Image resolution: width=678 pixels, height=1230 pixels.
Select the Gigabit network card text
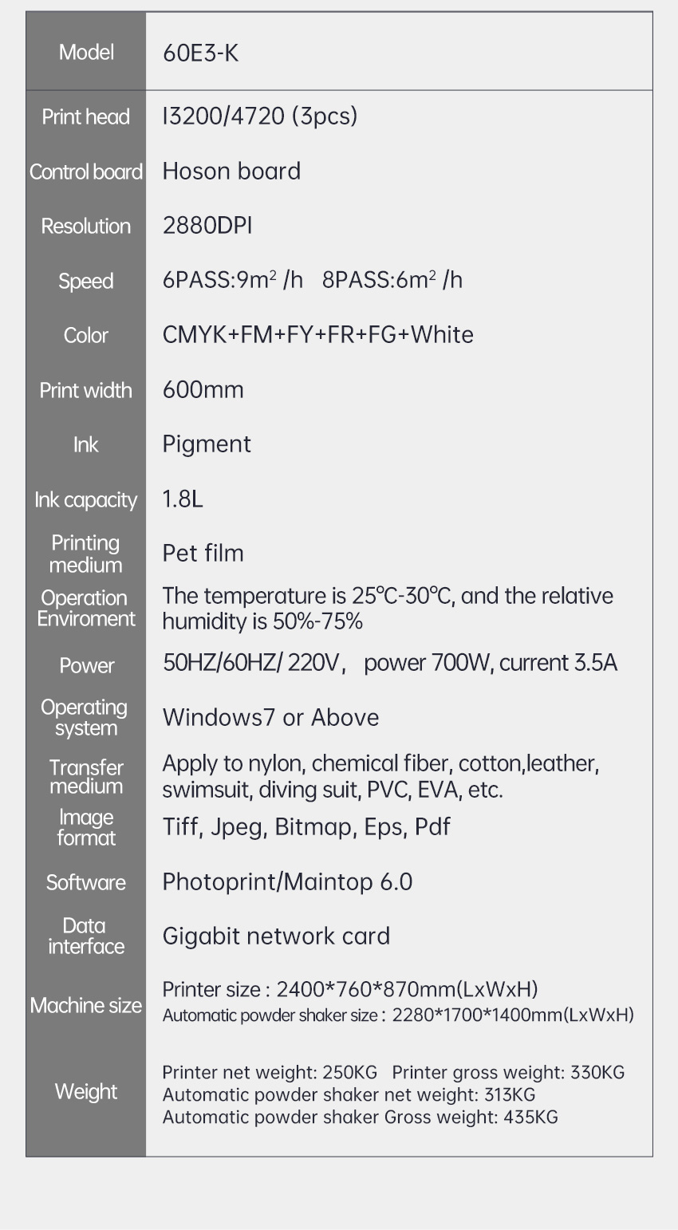(x=276, y=936)
